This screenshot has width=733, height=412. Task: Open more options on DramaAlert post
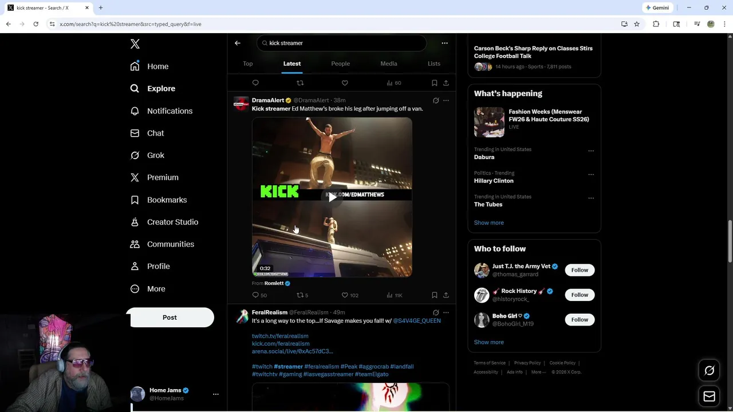(x=446, y=101)
